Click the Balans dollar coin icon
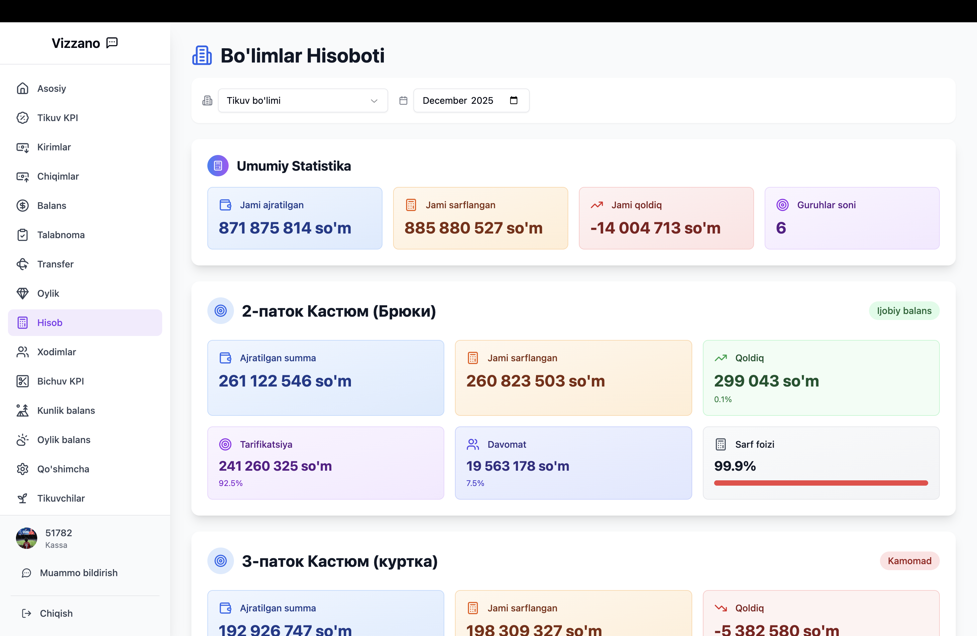This screenshot has height=636, width=977. (23, 206)
